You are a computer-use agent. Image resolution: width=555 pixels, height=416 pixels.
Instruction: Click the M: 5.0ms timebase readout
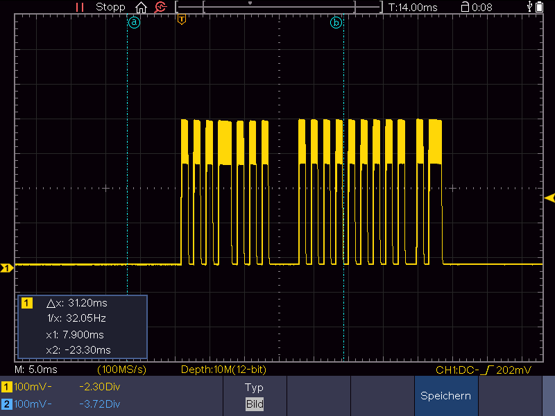tap(36, 370)
